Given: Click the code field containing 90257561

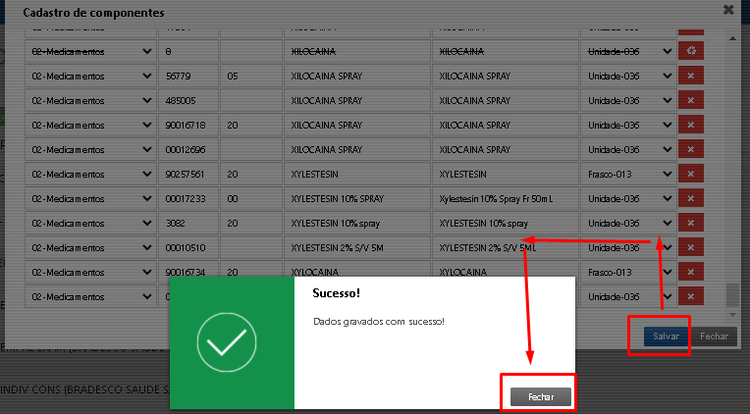Looking at the screenshot, I should (188, 174).
